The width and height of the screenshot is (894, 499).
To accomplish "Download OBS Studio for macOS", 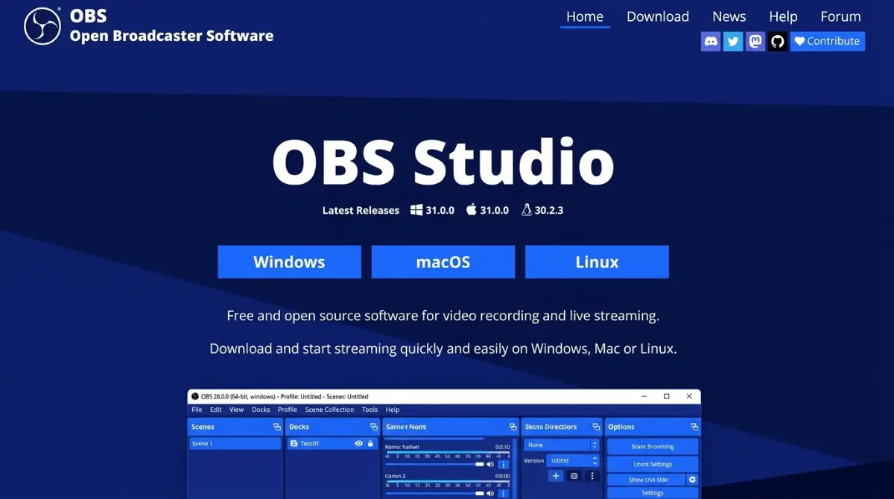I will [443, 262].
